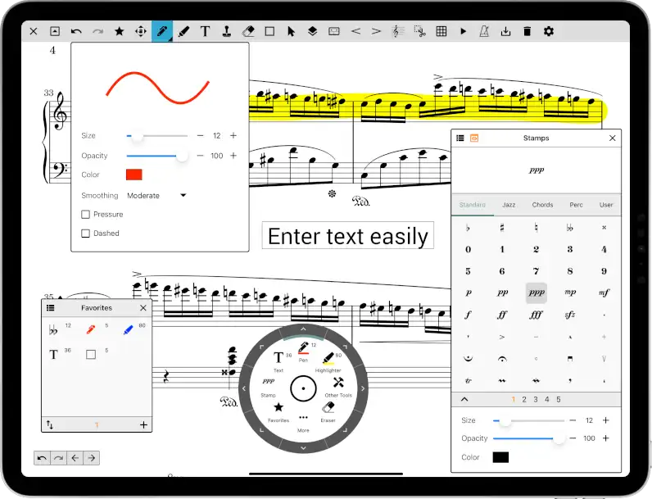Enable the Pressure checkbox
Screen dimensions: 652x499
(x=86, y=215)
